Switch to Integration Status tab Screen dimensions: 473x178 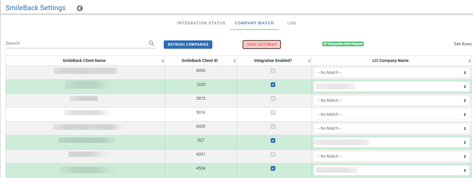[x=201, y=23]
